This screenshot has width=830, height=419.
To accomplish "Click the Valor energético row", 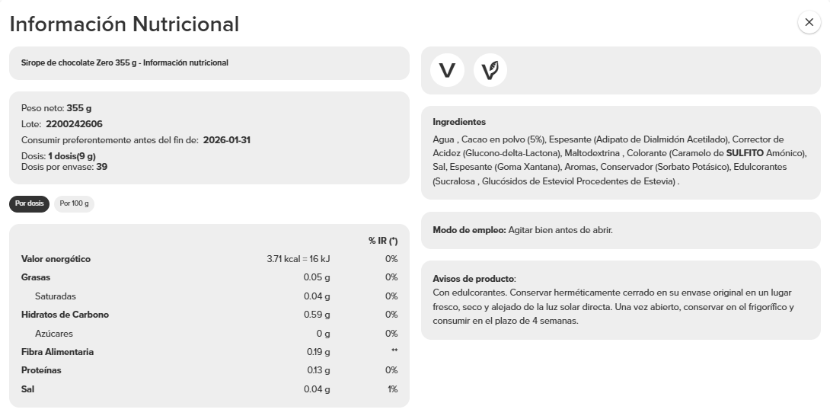I will coord(56,259).
